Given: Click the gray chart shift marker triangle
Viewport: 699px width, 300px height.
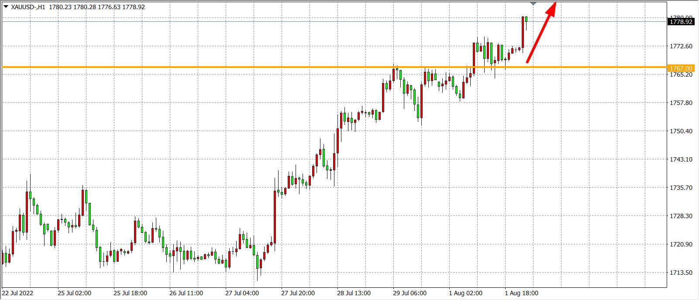Looking at the screenshot, I should tap(533, 3).
